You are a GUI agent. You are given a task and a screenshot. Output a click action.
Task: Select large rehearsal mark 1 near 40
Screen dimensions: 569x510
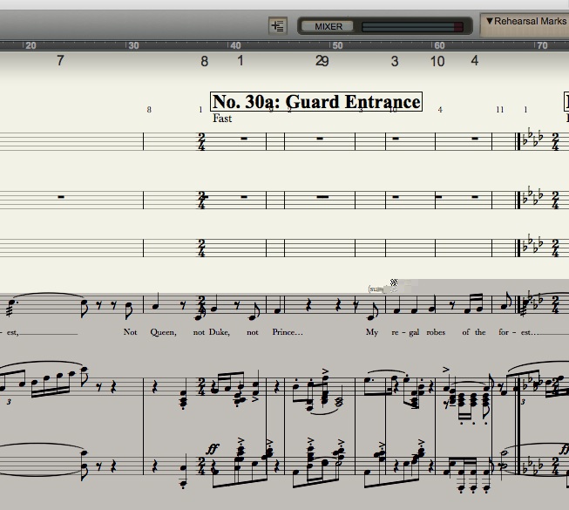pyautogui.click(x=240, y=61)
